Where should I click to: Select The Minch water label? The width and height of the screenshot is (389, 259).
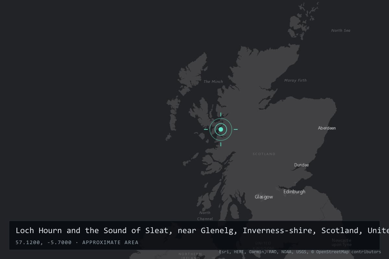tap(213, 82)
